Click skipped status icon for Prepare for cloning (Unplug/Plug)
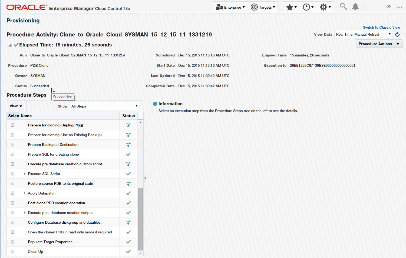This screenshot has height=258, width=406. click(128, 125)
